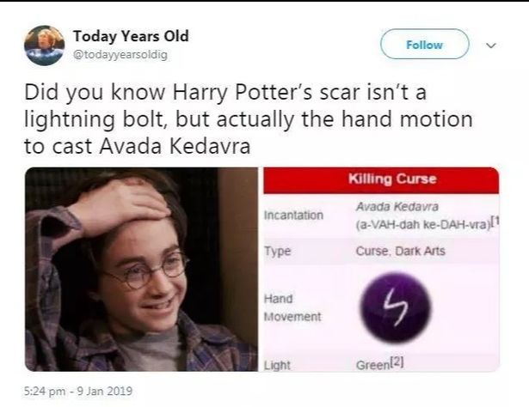Click the tweet text about Harry Potter's scar

249,118
